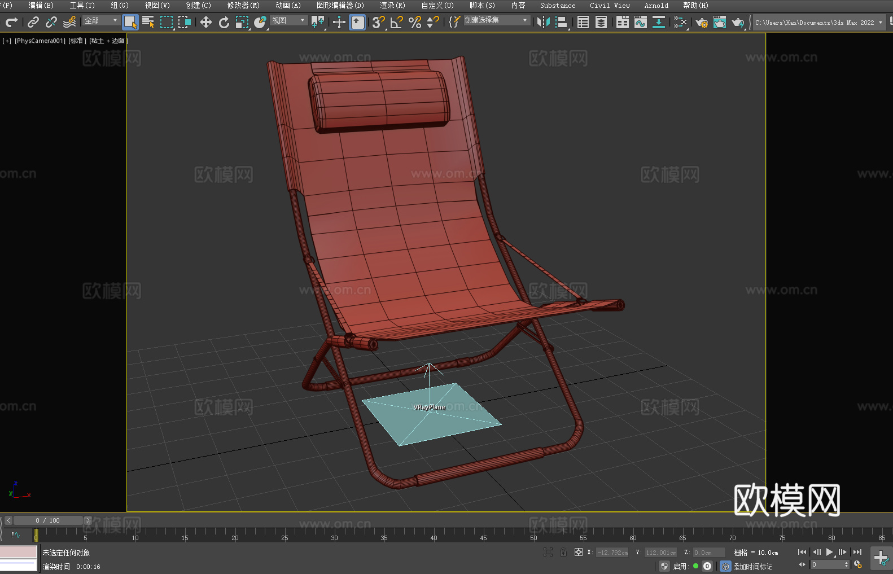Click the icon right of Curve Editor
Image resolution: width=893 pixels, height=574 pixels.
(x=659, y=22)
